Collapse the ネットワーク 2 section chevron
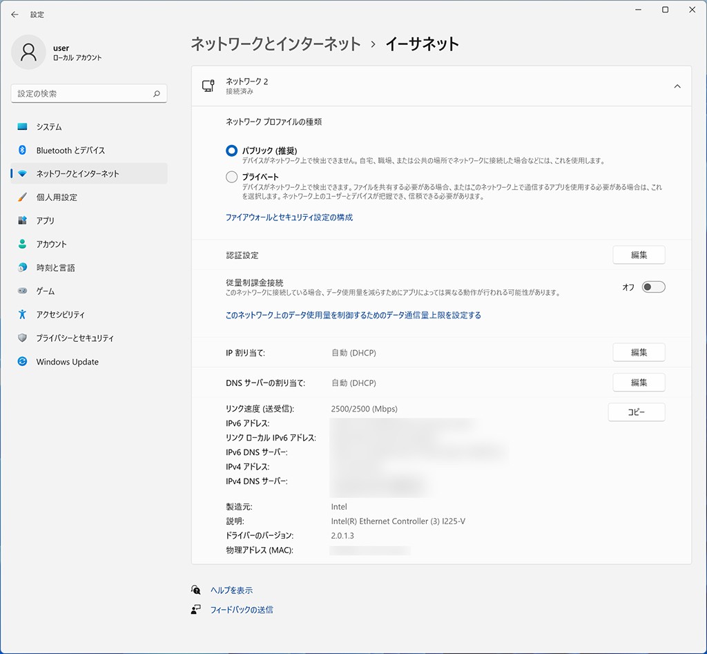Viewport: 707px width, 654px height. 677,86
